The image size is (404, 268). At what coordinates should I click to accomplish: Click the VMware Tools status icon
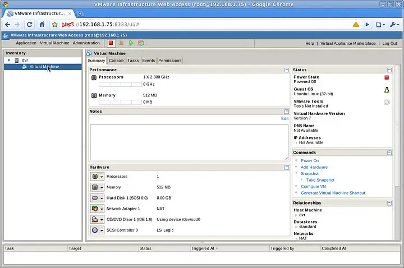pos(387,102)
